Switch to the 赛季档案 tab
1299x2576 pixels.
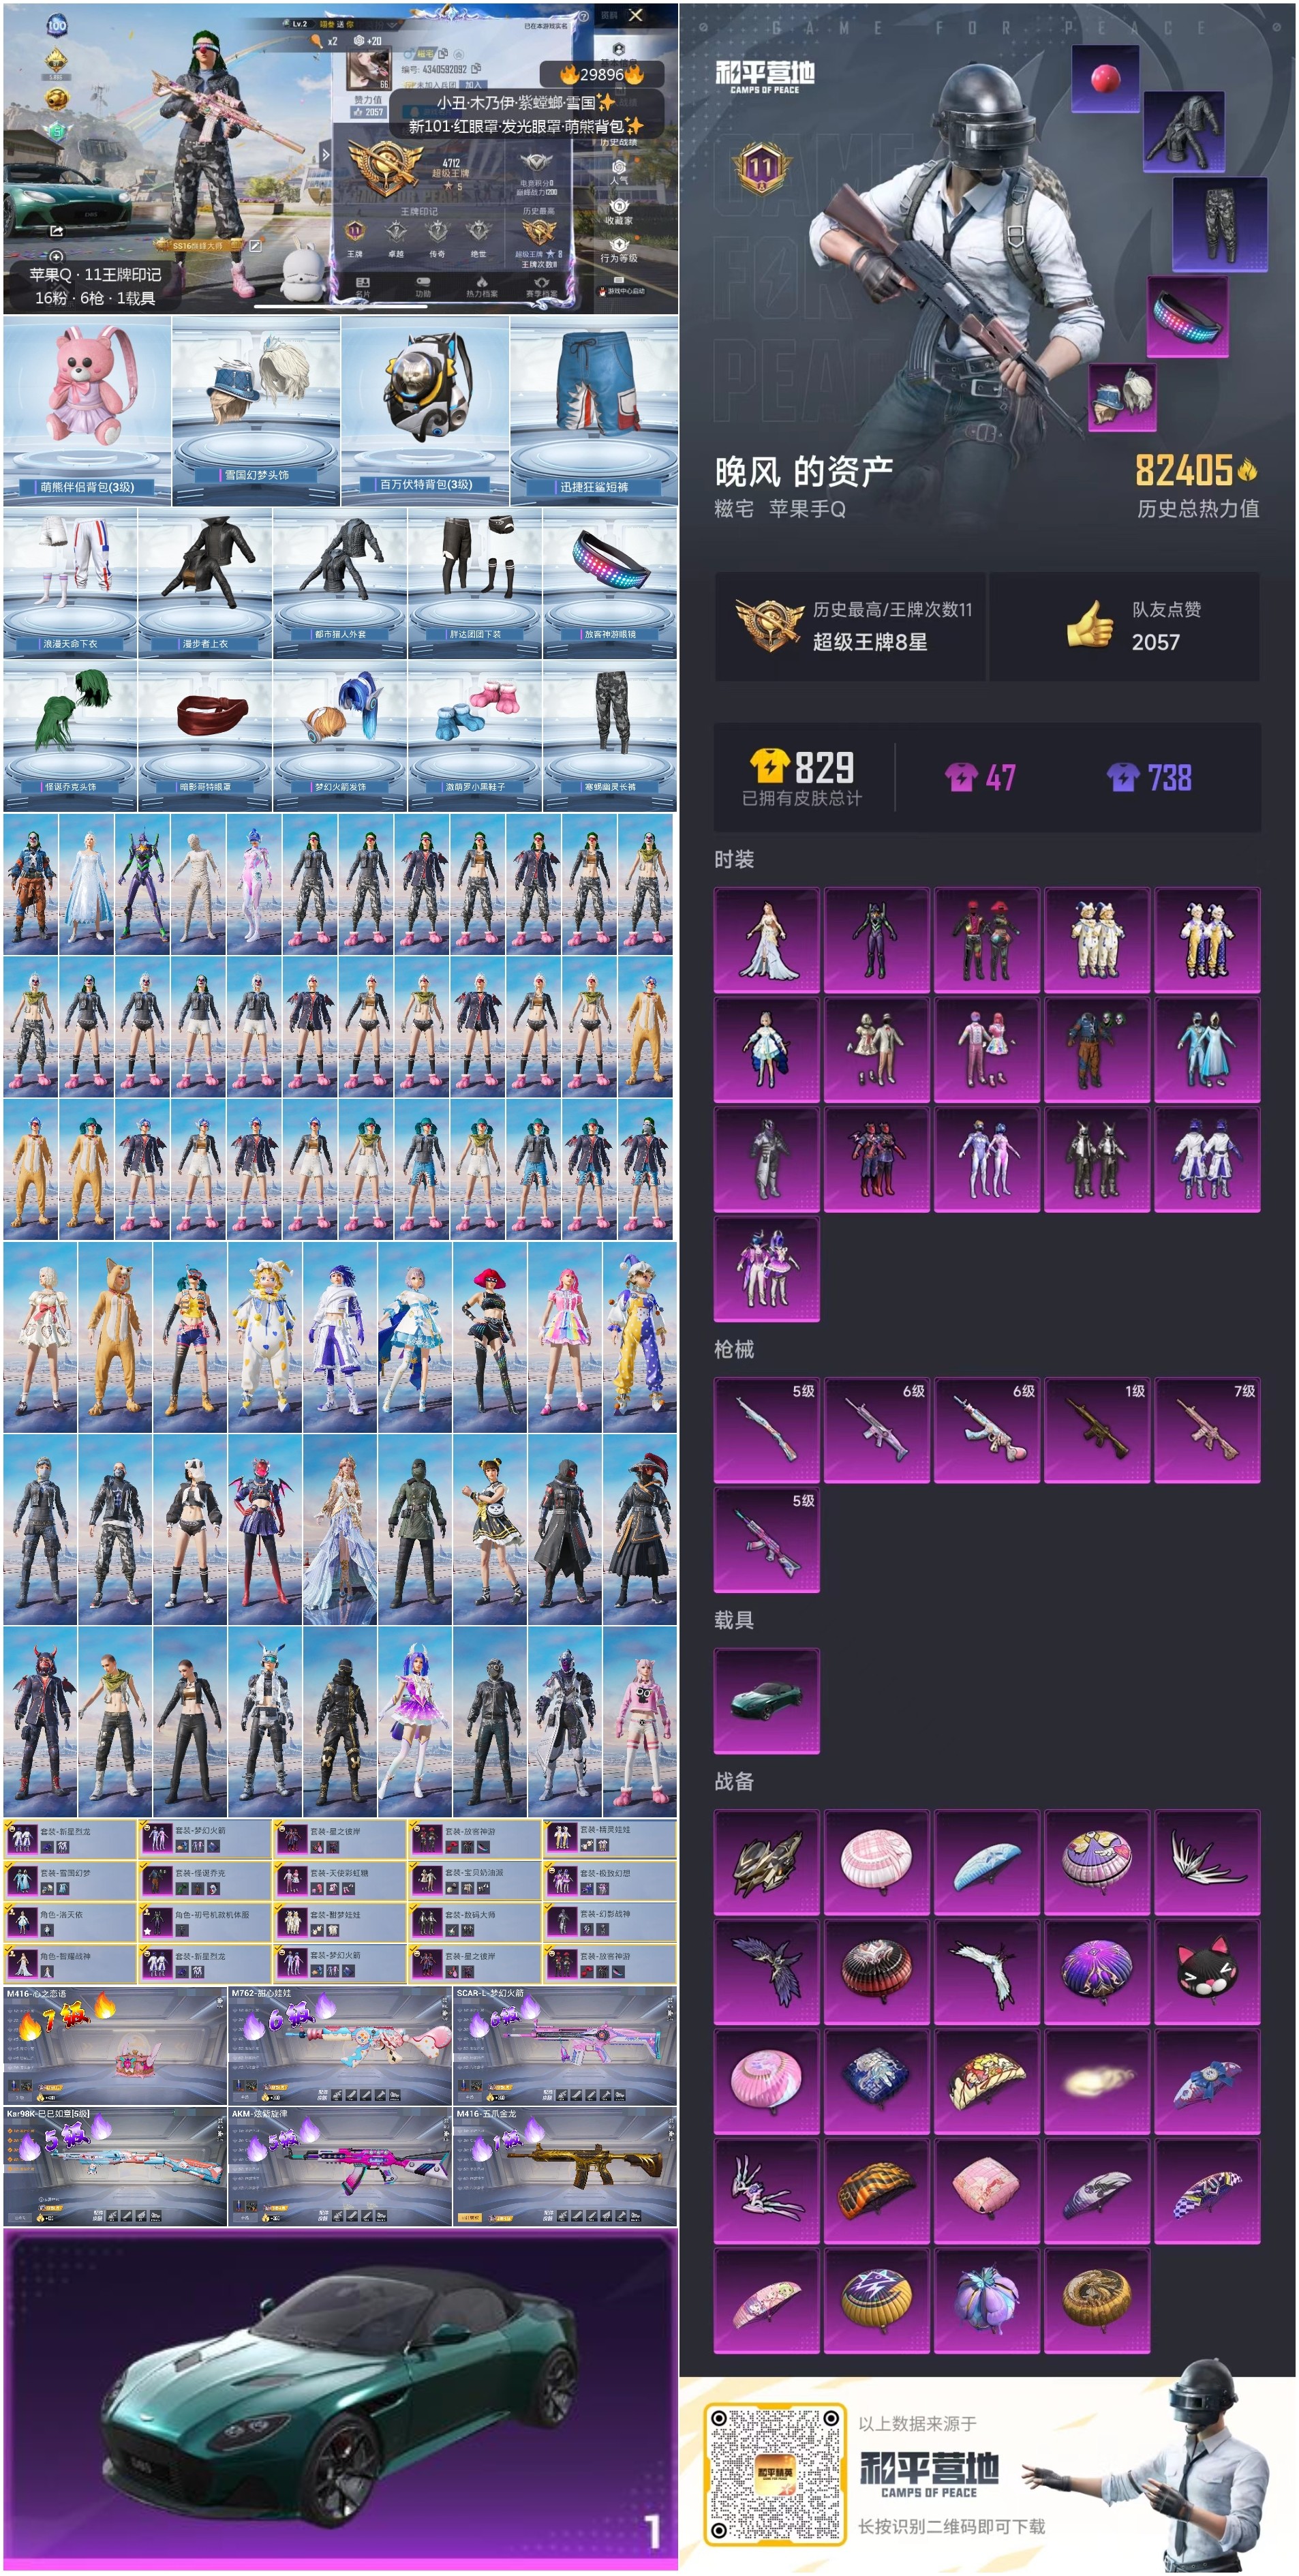tap(542, 288)
